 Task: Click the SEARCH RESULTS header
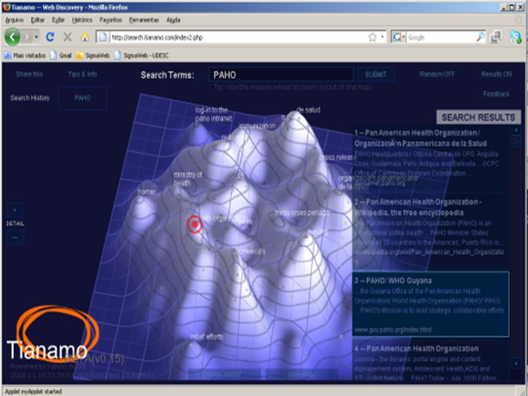(x=479, y=117)
